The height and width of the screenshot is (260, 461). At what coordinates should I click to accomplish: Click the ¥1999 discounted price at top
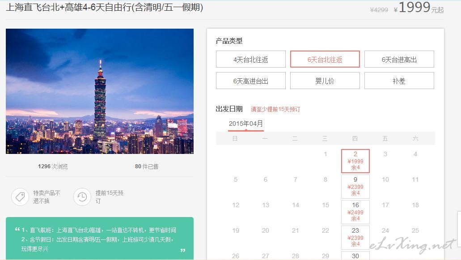coord(414,8)
